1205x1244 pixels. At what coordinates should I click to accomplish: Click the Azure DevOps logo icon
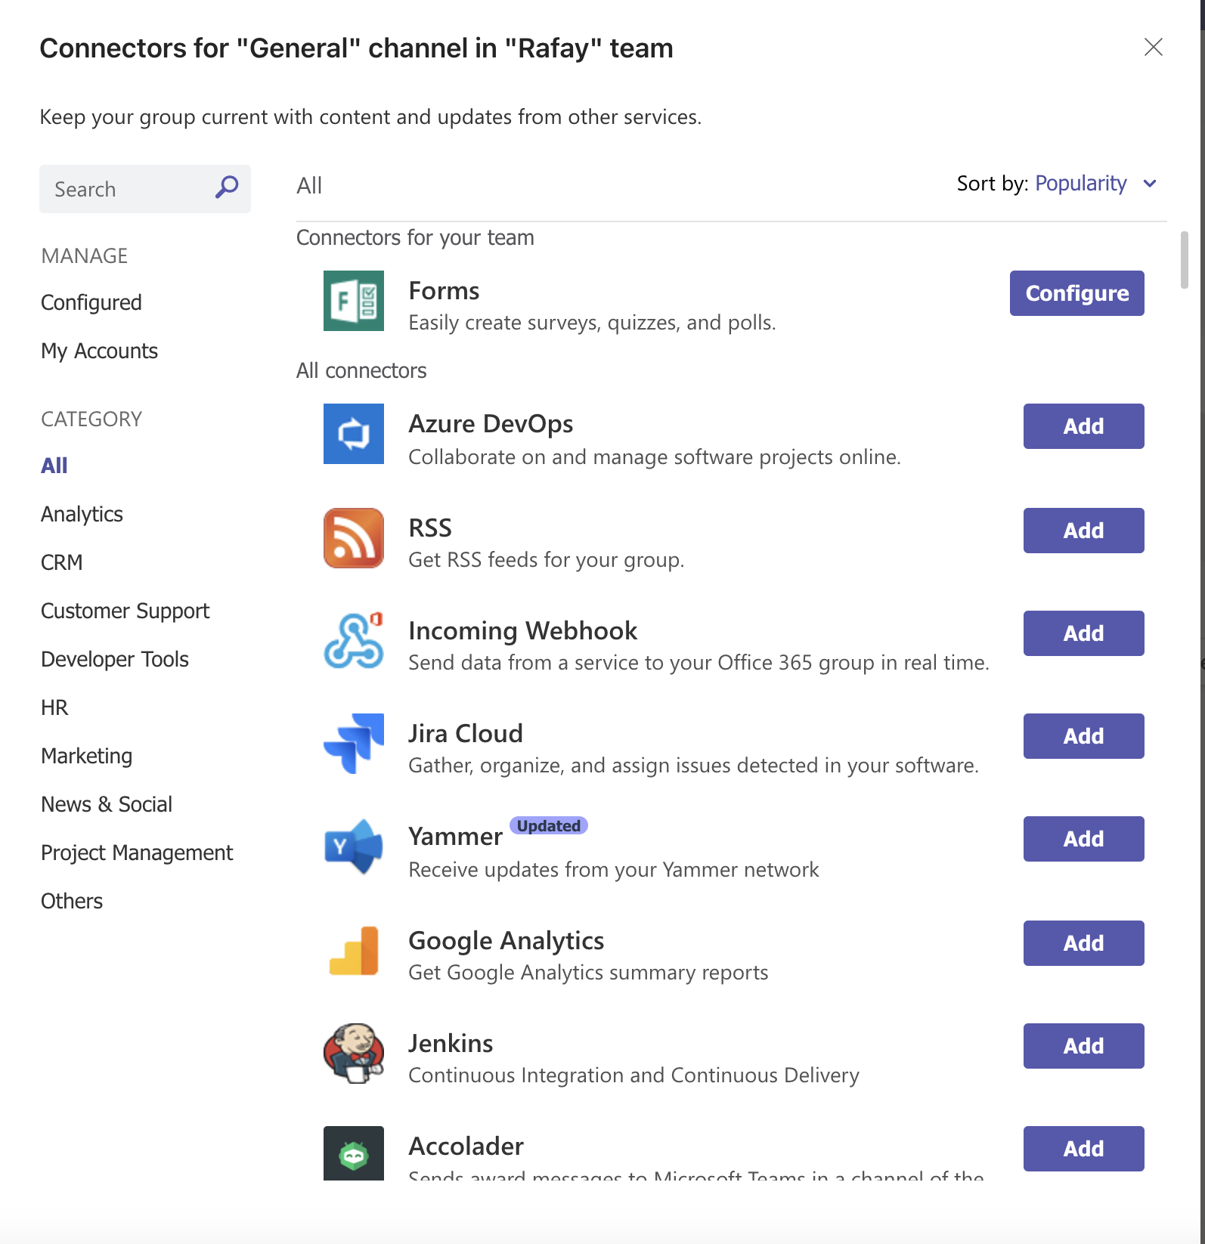[353, 434]
